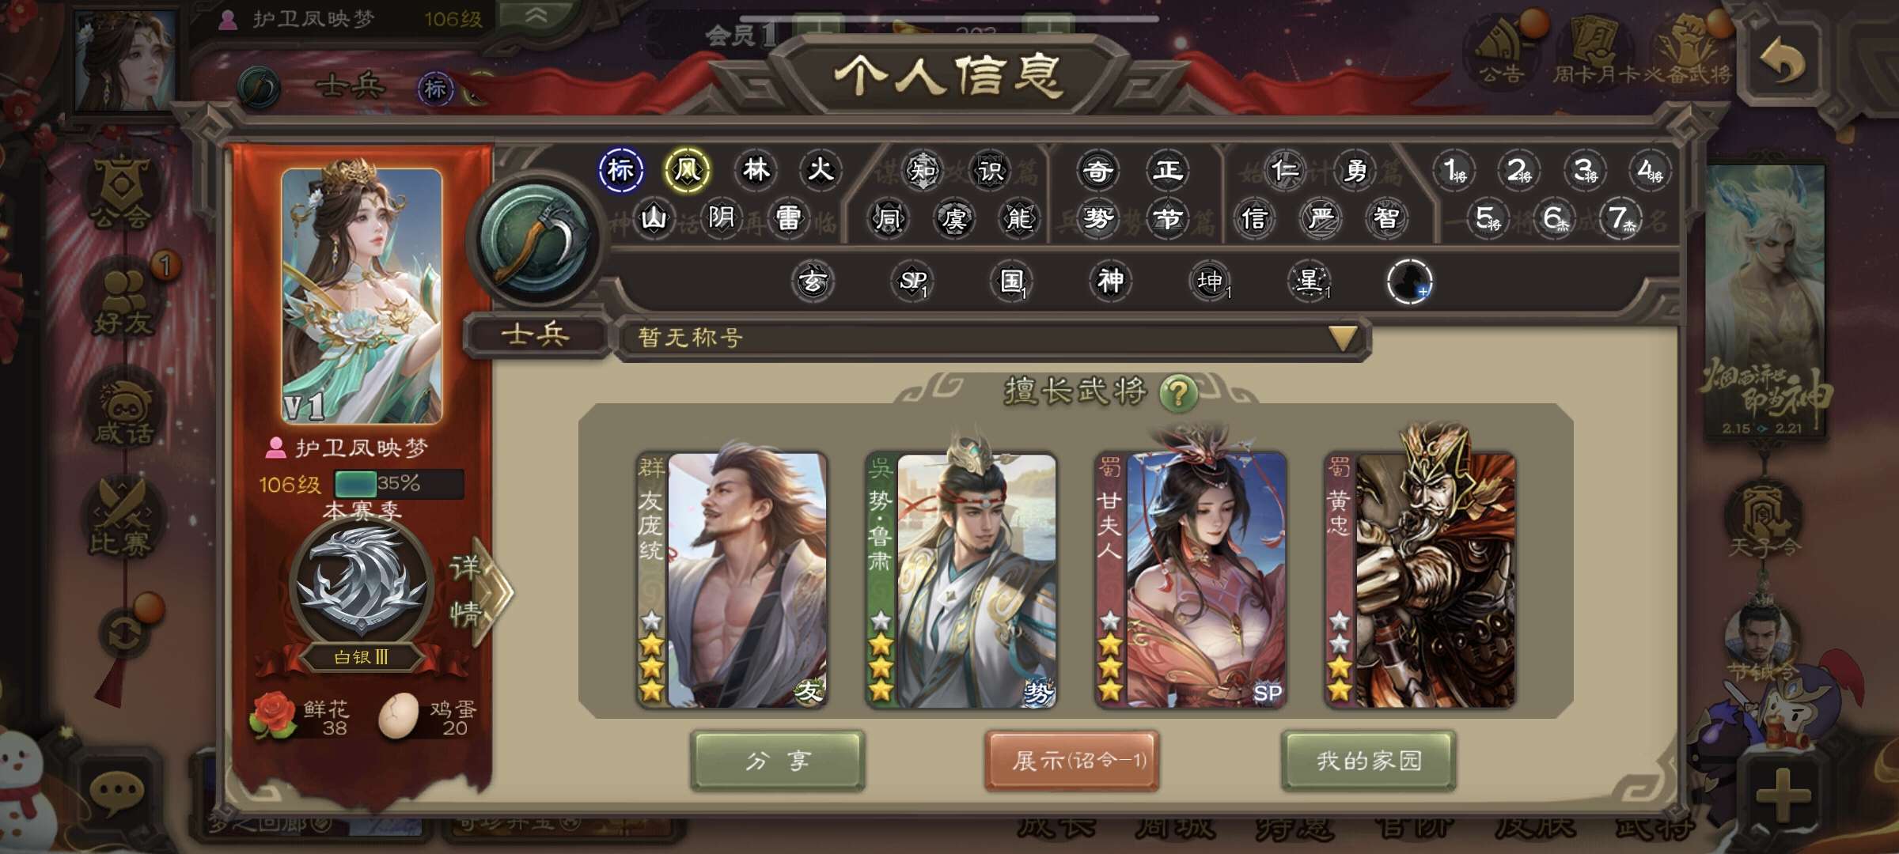Screen dimensions: 1899x854
Task: Open the 好友 friends icon
Action: [x=124, y=300]
